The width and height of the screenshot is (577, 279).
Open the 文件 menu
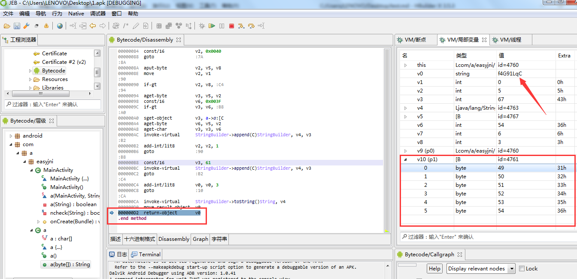(8, 13)
